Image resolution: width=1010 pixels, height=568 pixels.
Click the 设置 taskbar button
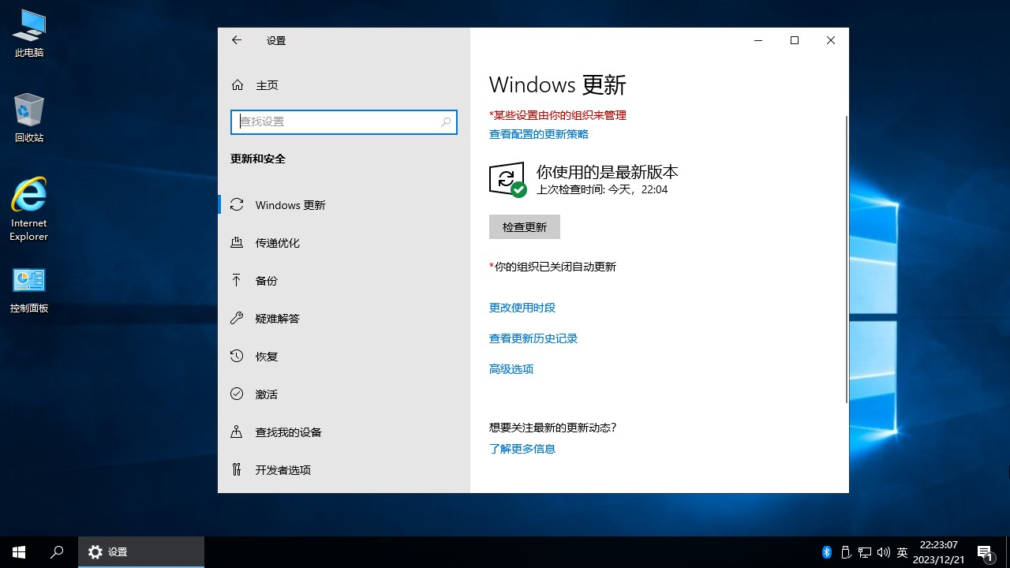[141, 552]
